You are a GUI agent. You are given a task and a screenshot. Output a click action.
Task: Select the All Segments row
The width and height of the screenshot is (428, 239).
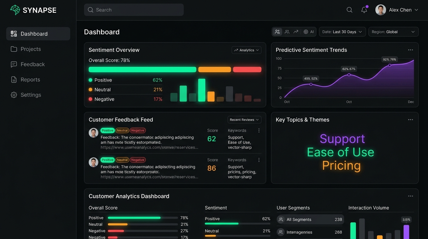point(310,219)
